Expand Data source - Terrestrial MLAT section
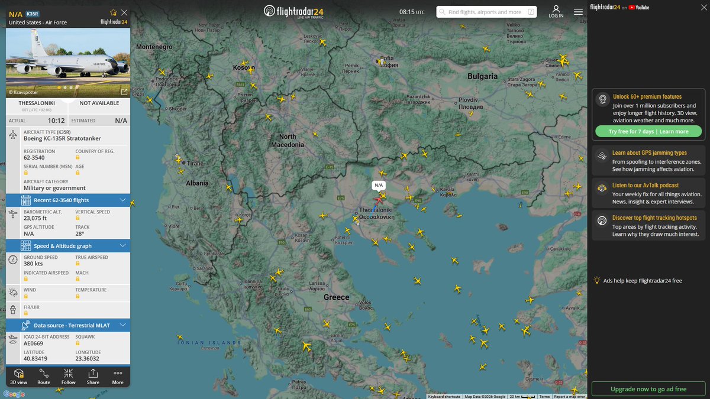The image size is (710, 399). (68, 325)
